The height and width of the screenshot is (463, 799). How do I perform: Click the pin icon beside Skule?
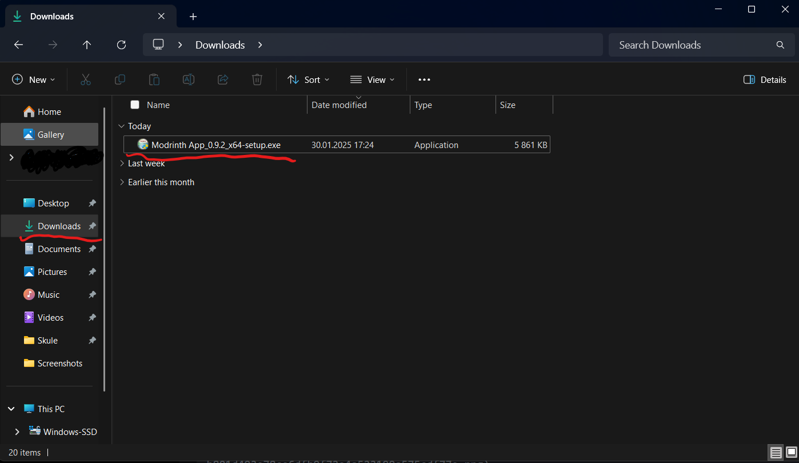(92, 341)
